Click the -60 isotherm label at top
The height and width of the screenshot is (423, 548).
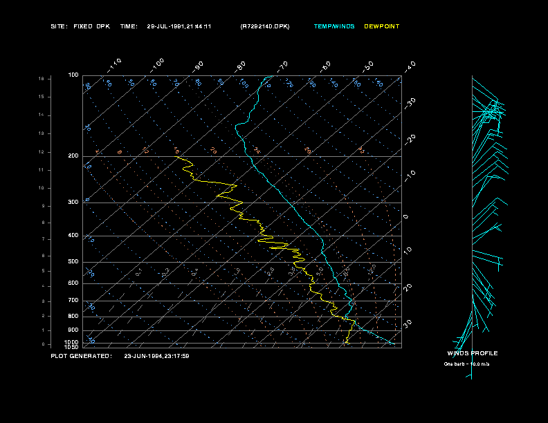point(325,67)
